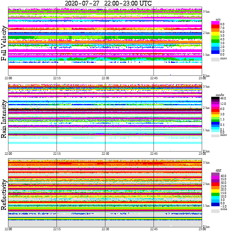This screenshot has height=234, width=229.
Task: Click the cyan swatch in the m/s legend
Action: coord(215,45)
